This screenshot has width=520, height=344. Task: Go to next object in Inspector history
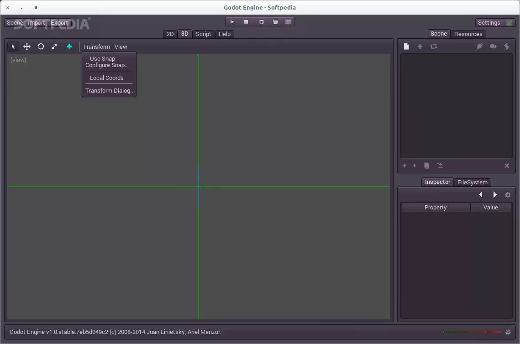tap(495, 194)
